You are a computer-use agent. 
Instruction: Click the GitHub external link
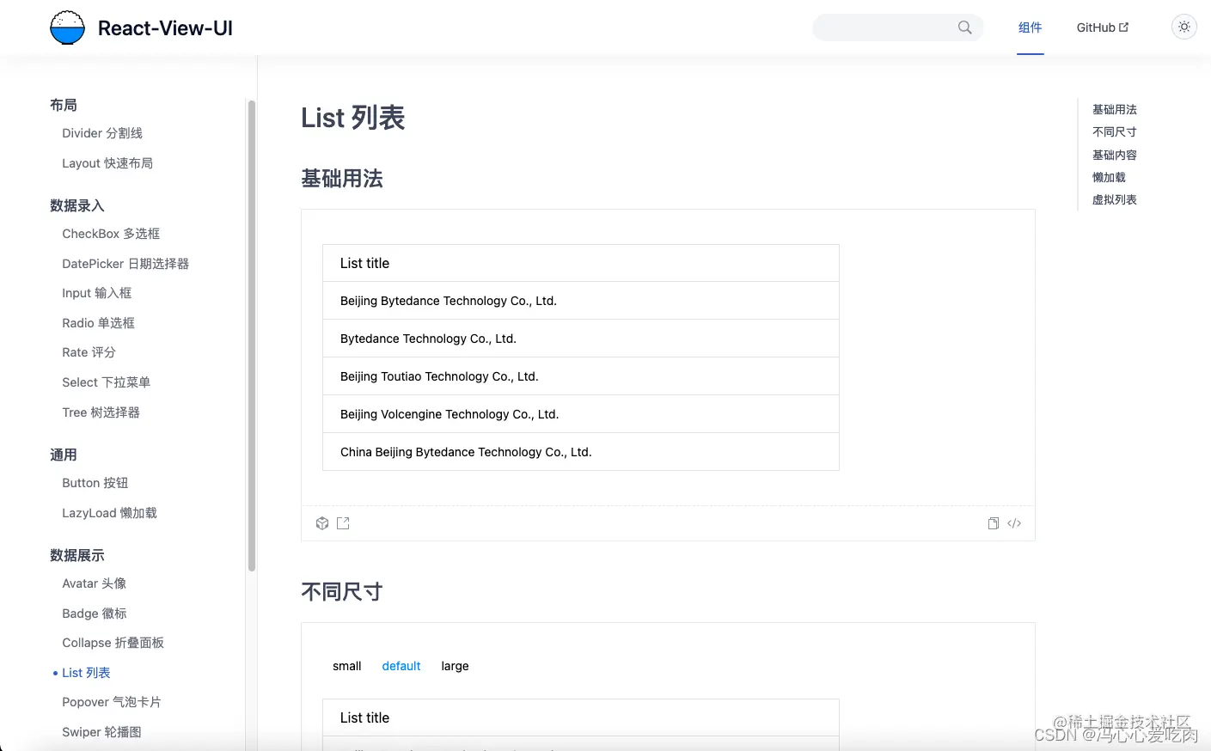1103,27
